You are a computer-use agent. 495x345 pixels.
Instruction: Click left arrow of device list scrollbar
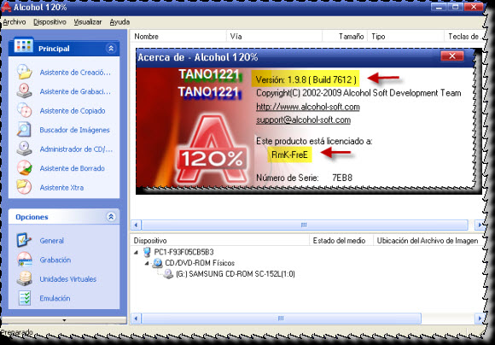coord(136,319)
